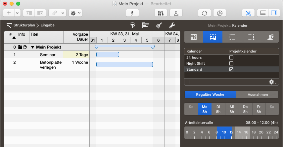Viewport: 283px width, 147px height.
Task: Enable the 24 hours project calendar checkbox
Action: pyautogui.click(x=231, y=57)
